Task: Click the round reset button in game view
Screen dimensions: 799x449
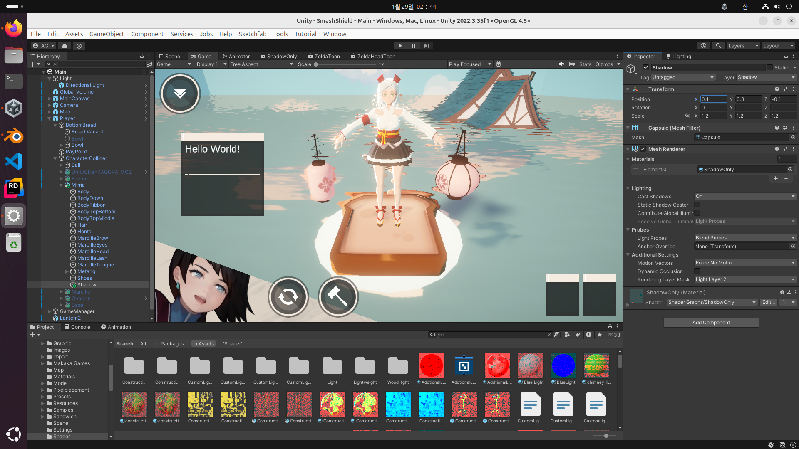Action: point(288,297)
